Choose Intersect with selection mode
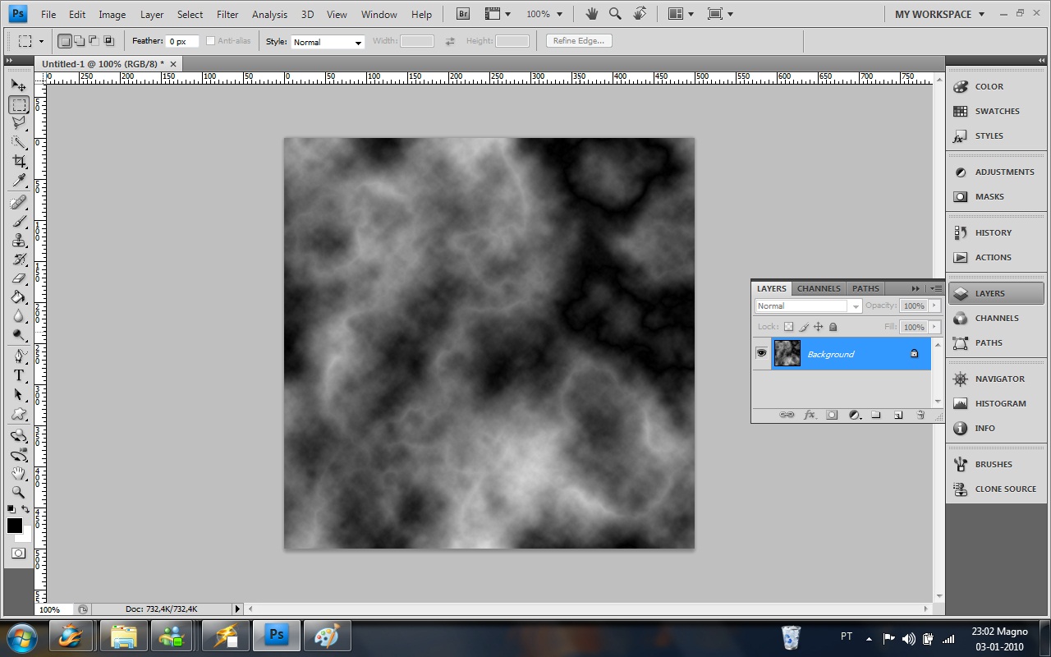Viewport: 1051px width, 657px height. [x=108, y=41]
